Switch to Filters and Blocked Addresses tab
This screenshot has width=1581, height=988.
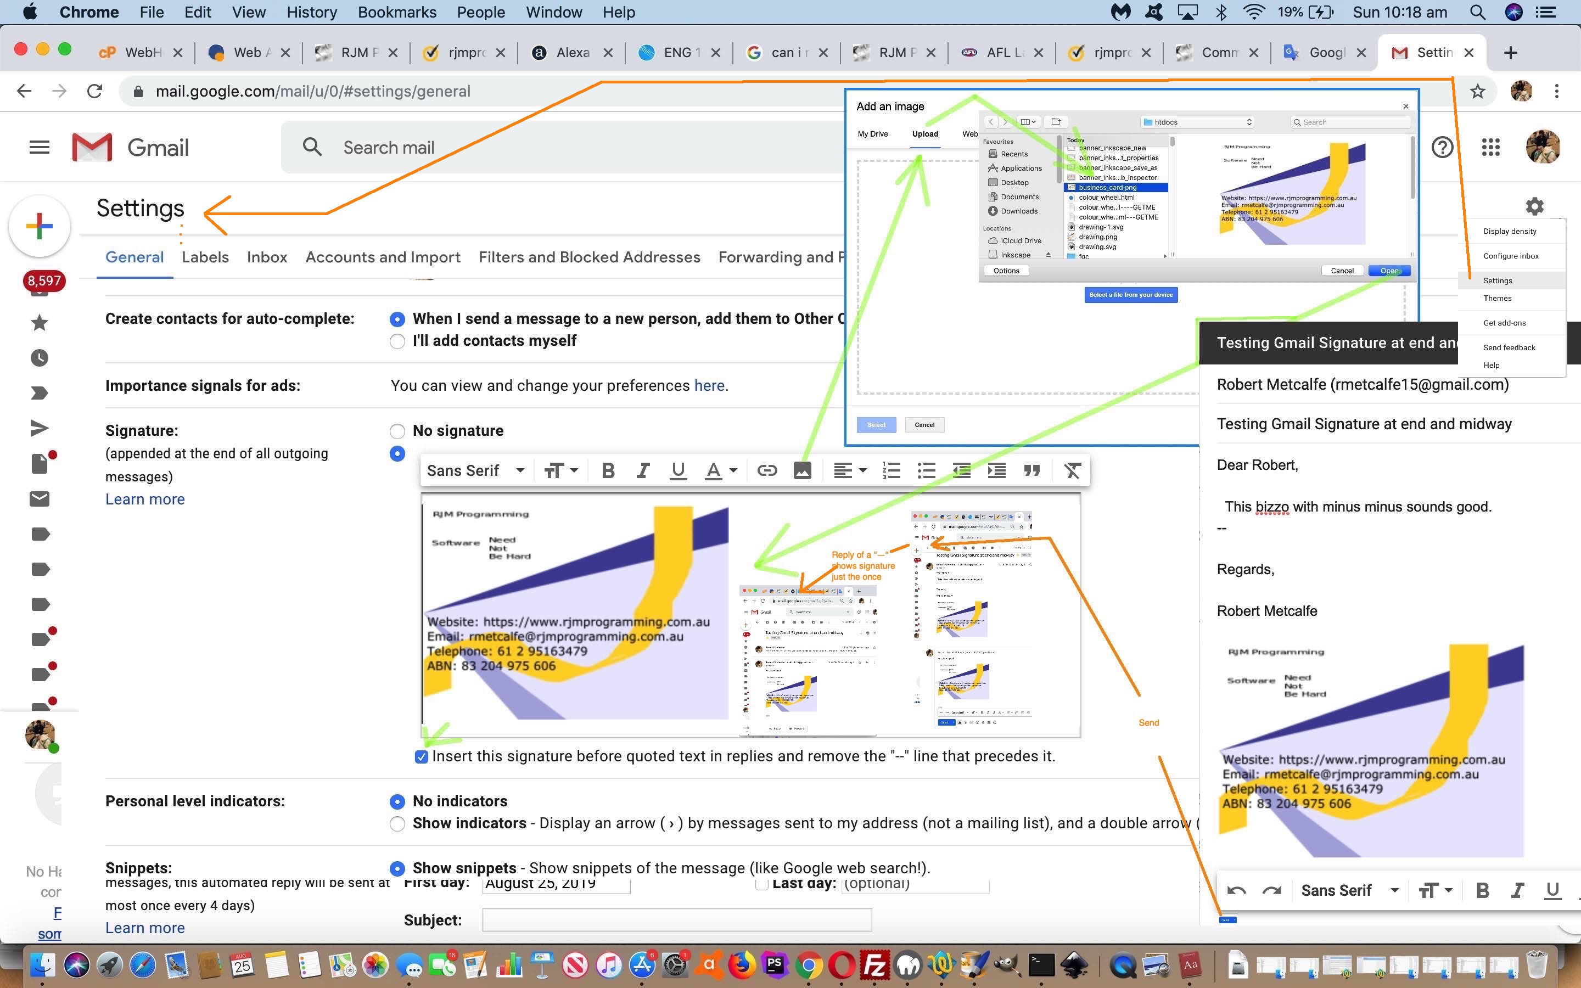click(589, 257)
